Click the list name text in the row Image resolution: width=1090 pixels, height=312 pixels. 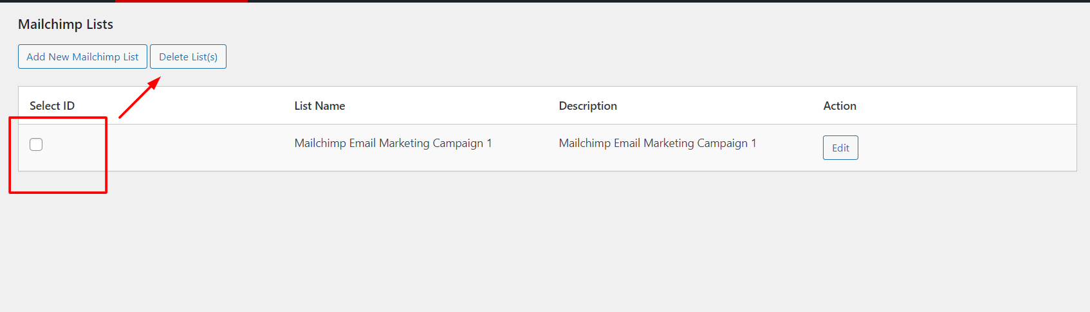pyautogui.click(x=393, y=143)
